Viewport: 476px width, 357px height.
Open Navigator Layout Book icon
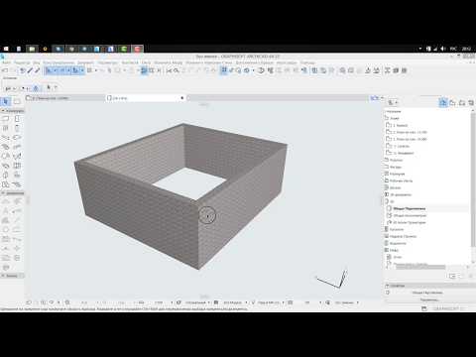coord(462,103)
